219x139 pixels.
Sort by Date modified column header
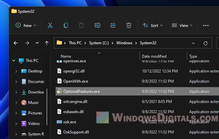[154, 56]
